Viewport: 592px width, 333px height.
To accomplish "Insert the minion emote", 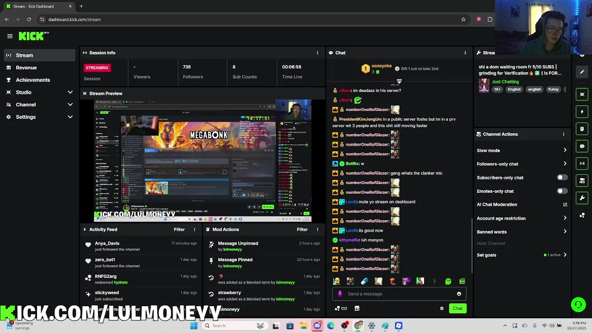I will point(336,281).
